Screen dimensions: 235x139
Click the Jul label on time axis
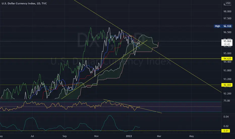(x=32, y=136)
